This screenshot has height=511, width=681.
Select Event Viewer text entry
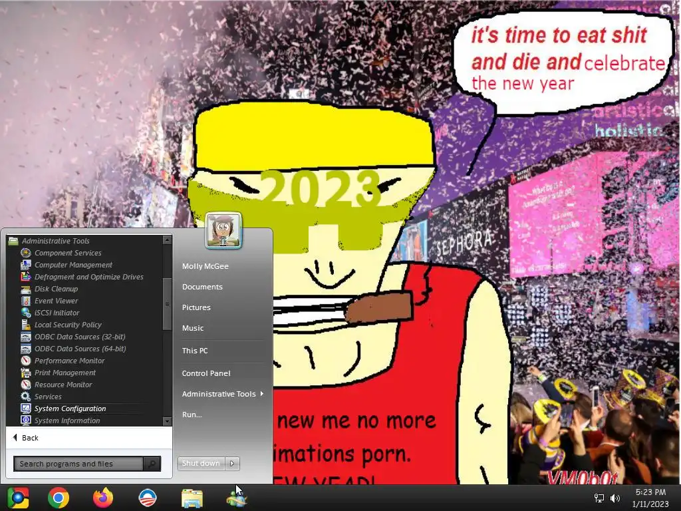(56, 301)
